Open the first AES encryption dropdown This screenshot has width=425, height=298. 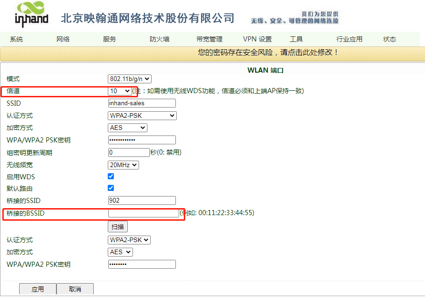point(127,128)
